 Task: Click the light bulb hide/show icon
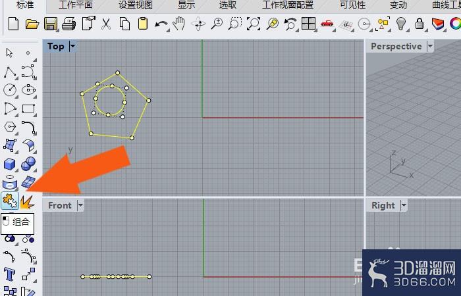(x=401, y=24)
